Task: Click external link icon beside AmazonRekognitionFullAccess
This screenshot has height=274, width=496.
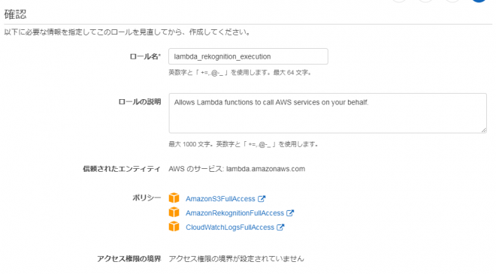Action: (290, 213)
